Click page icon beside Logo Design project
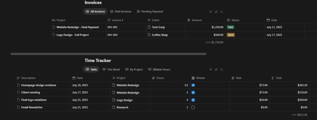Image resolution: width=317 pixels, height=120 pixels. [x=114, y=100]
